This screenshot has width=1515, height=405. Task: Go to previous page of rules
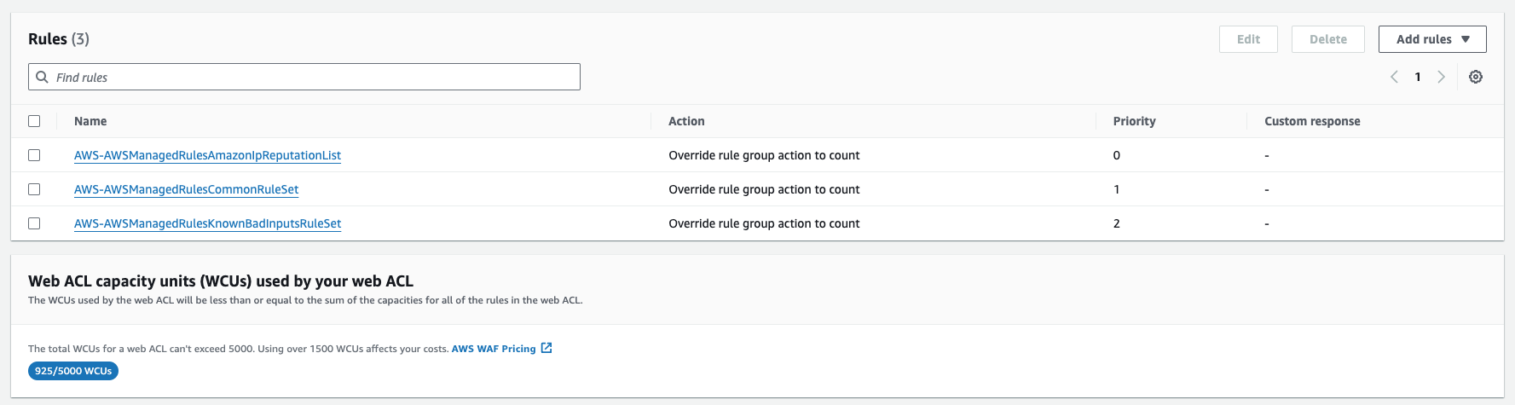(1394, 77)
